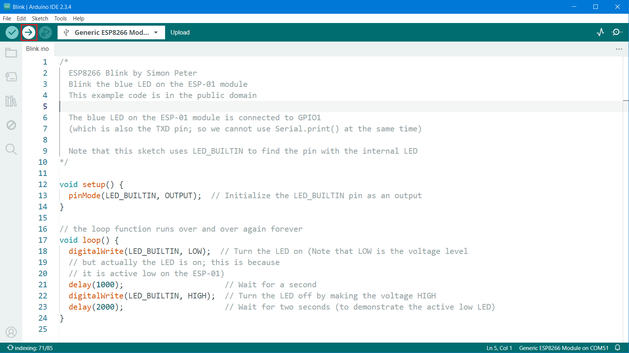The width and height of the screenshot is (629, 353).
Task: Open the Sketchbook folder panel
Action: 11,53
